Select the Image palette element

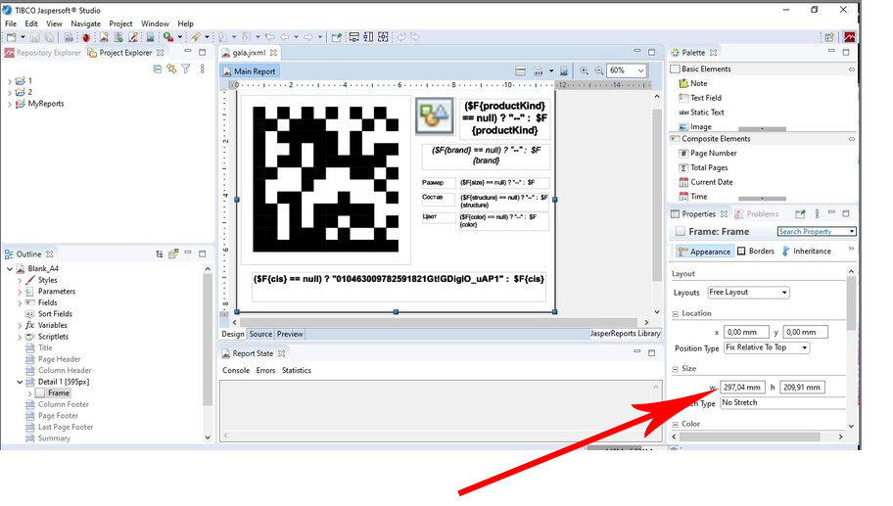pyautogui.click(x=695, y=127)
